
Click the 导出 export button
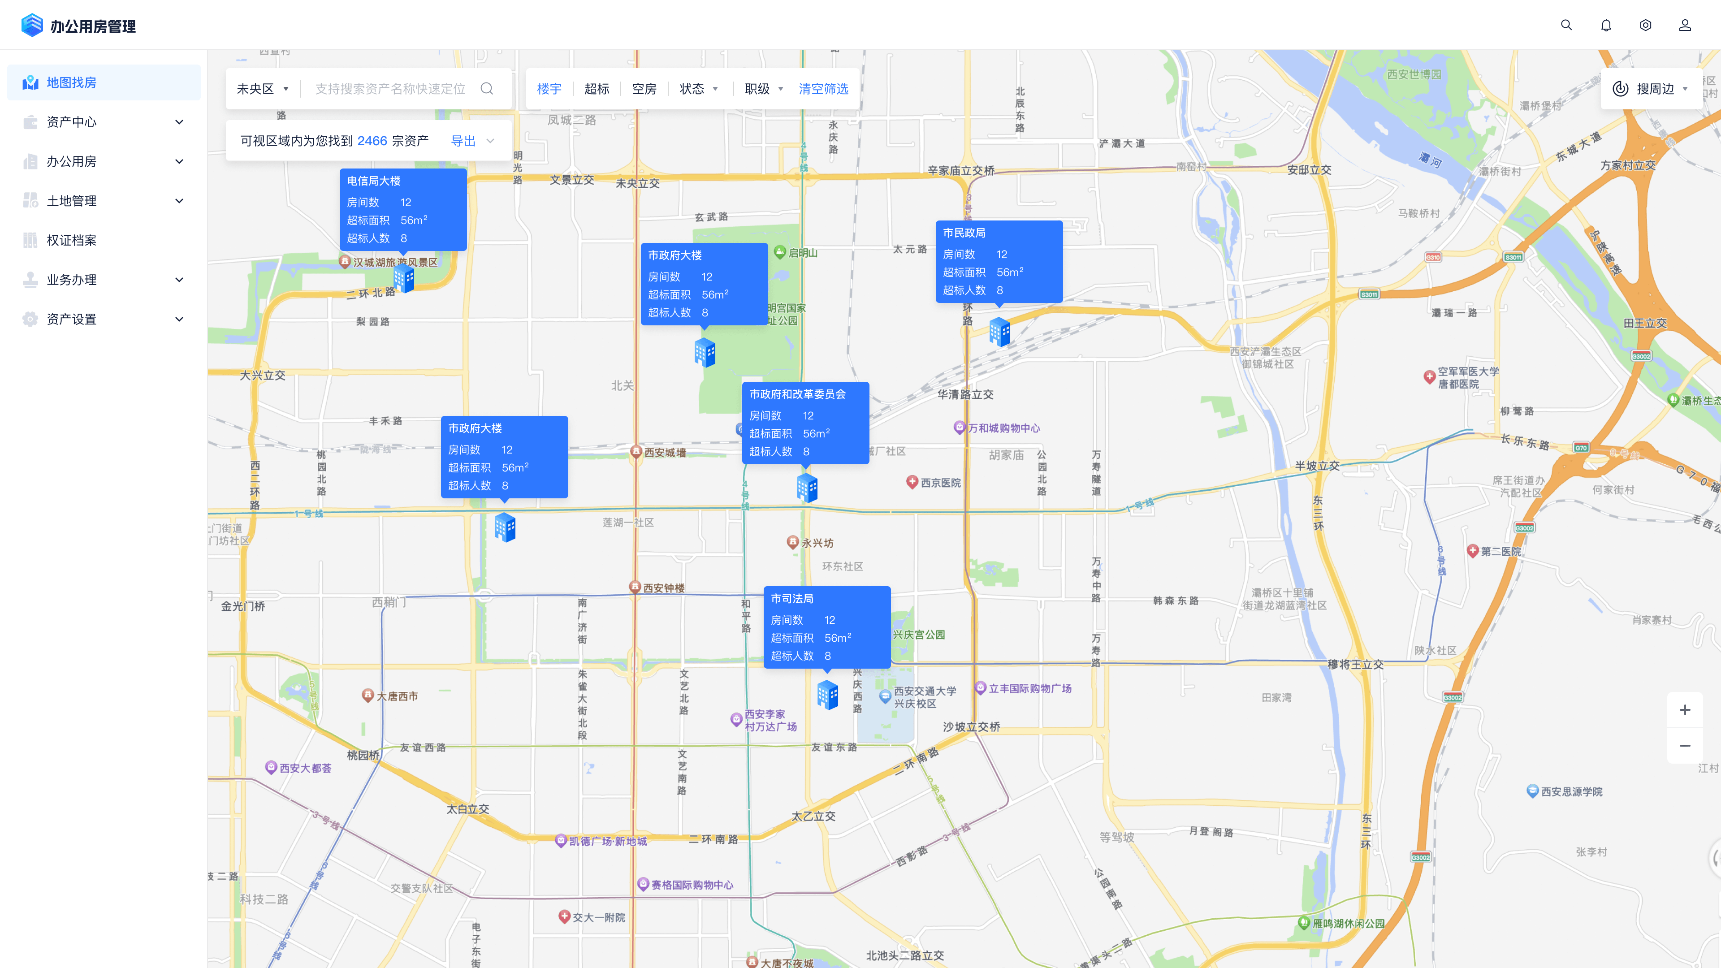(x=463, y=141)
